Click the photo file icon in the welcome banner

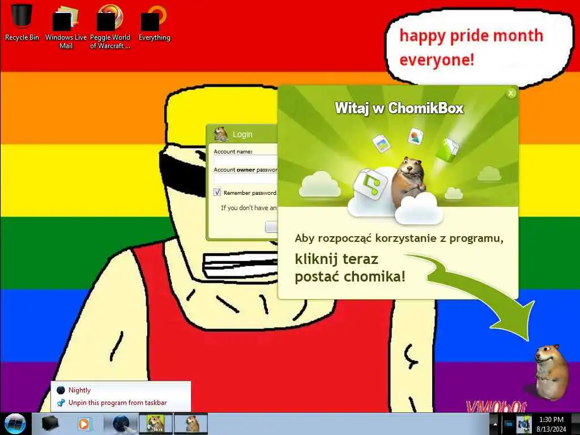point(381,143)
